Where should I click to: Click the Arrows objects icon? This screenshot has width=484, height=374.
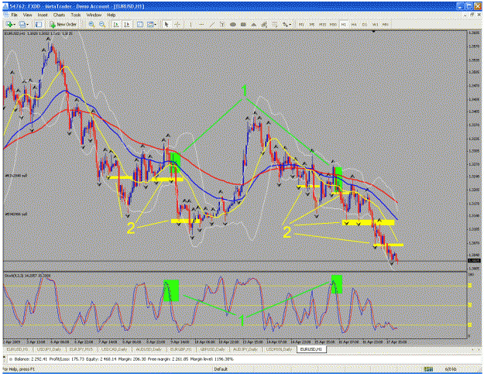pyautogui.click(x=285, y=24)
